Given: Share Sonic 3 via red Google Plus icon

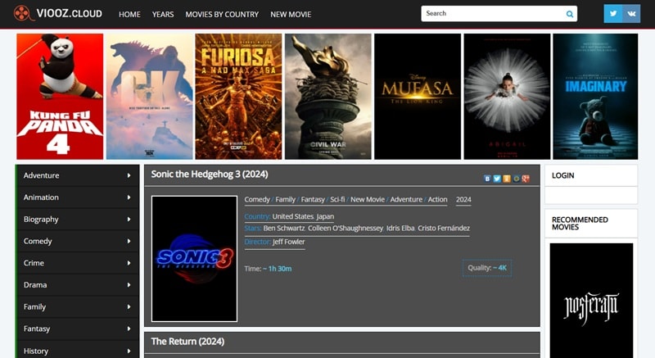Looking at the screenshot, I should [x=526, y=179].
